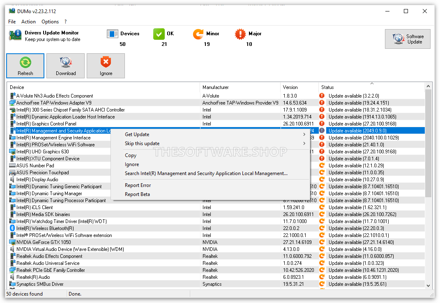The width and height of the screenshot is (440, 303).
Task: Click the vertical scrollbar up arrow
Action: point(428,86)
